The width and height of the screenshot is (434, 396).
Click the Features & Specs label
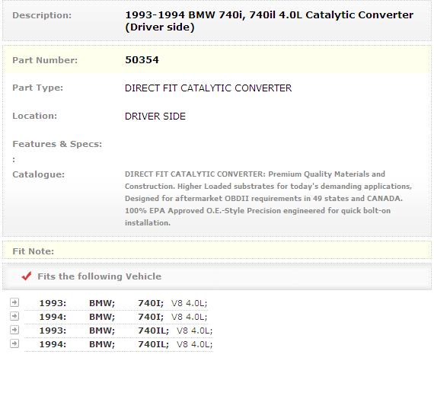(x=57, y=144)
